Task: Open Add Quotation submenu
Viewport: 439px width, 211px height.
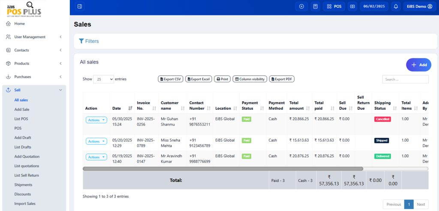Action: (27, 157)
